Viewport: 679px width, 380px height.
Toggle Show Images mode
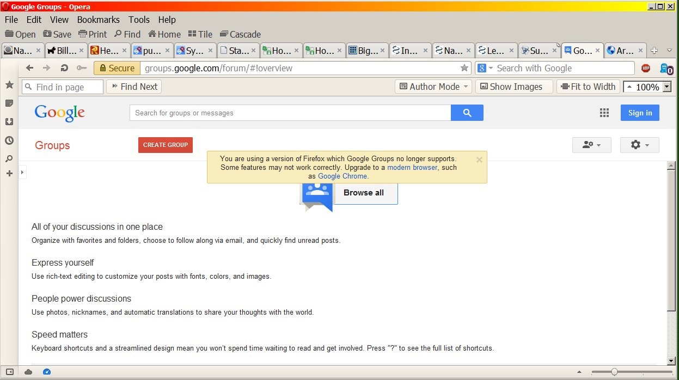(x=514, y=87)
